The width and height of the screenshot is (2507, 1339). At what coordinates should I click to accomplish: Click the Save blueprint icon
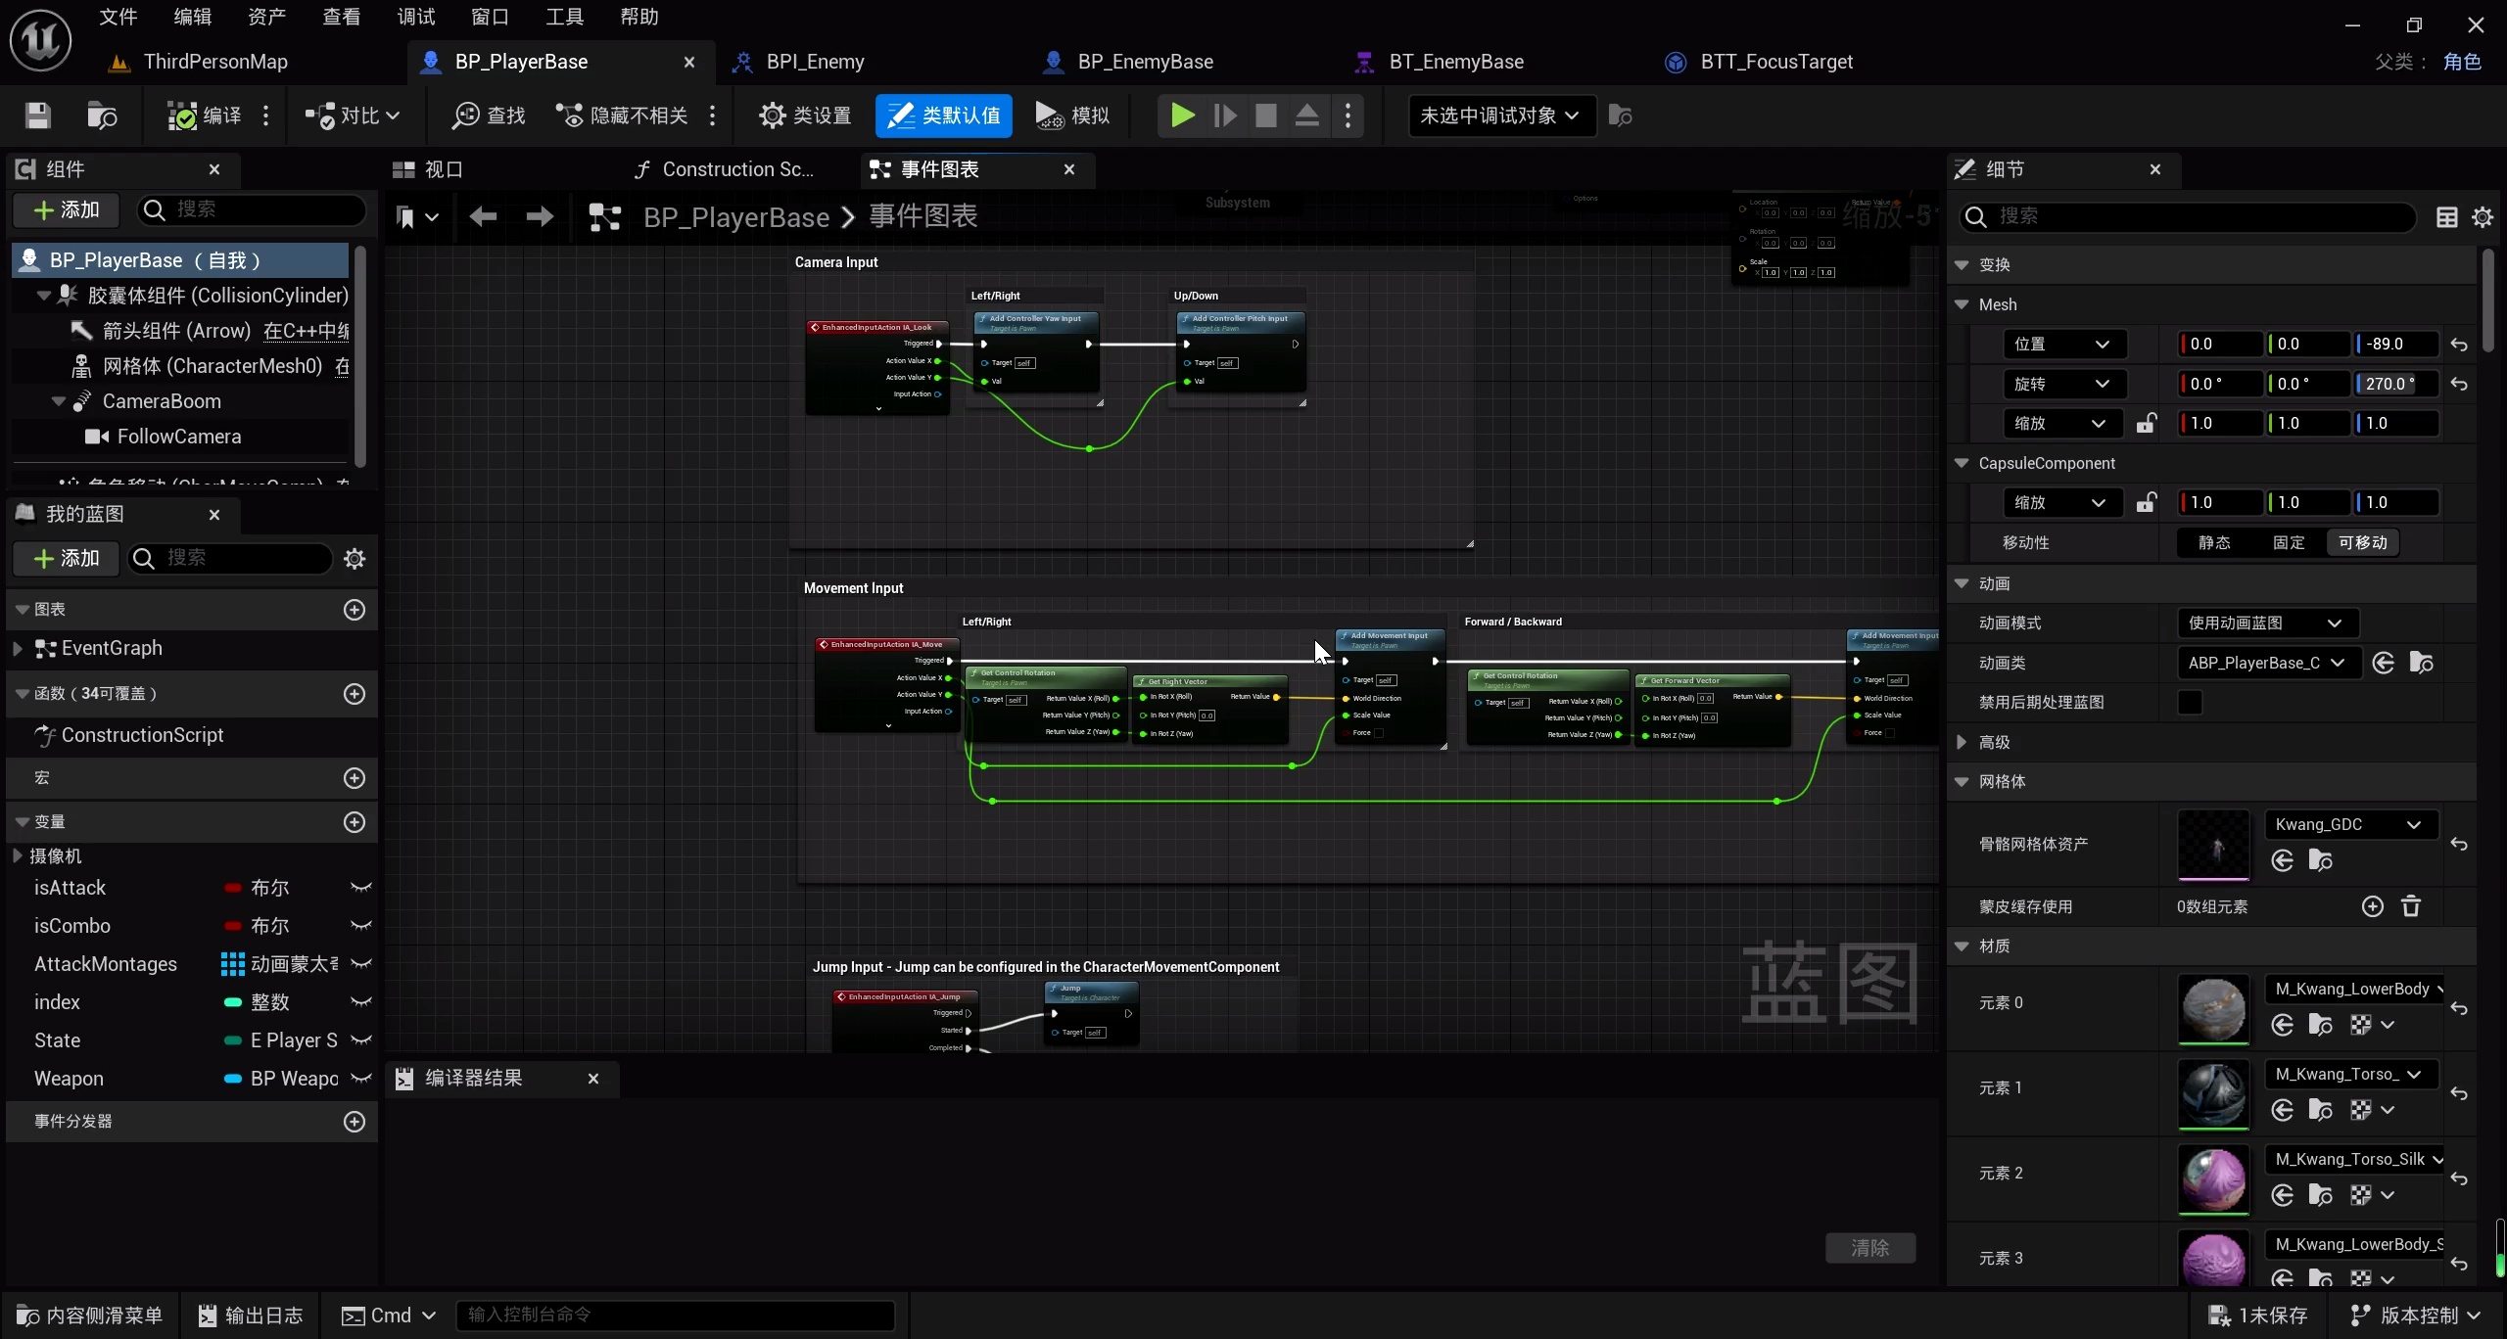pyautogui.click(x=38, y=115)
